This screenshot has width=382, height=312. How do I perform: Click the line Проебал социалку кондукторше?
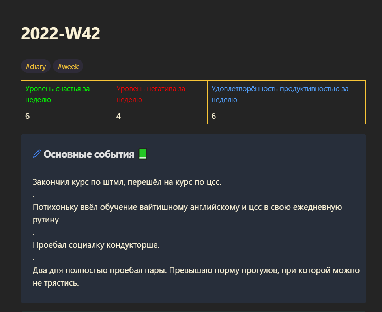coord(96,245)
